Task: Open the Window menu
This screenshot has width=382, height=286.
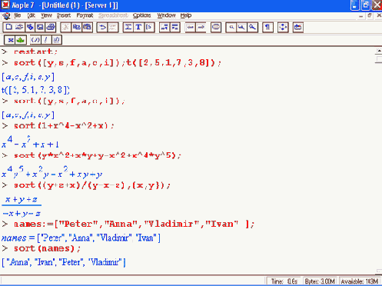Action: [x=166, y=15]
